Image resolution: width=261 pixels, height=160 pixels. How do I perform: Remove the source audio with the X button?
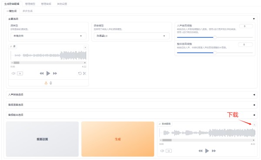coord(85,47)
